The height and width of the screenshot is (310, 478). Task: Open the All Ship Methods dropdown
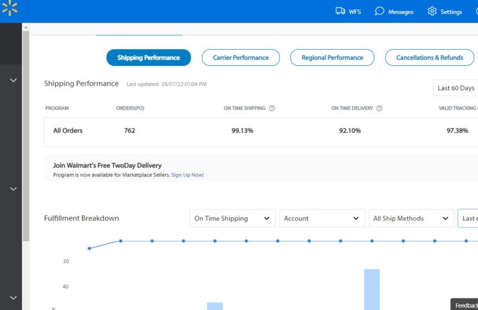[x=410, y=219]
